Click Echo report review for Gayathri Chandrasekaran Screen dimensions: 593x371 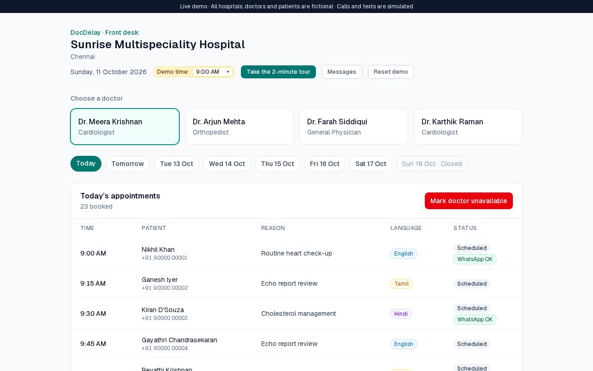(x=289, y=344)
